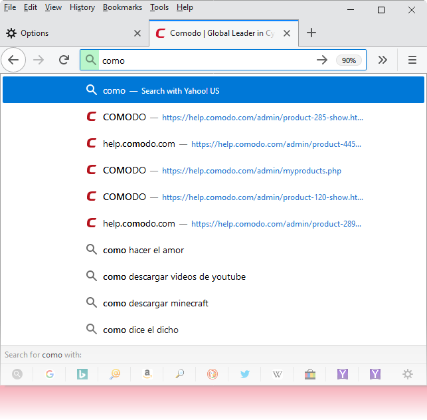The image size is (427, 420).
Task: Open help.comodo.com product-289 suggestion
Action: [x=214, y=223]
